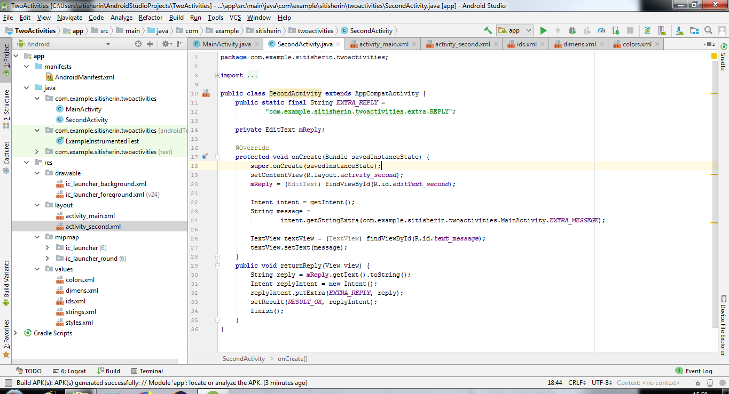Image resolution: width=729 pixels, height=394 pixels.
Task: Select strings.xml in the values folder
Action: click(81, 312)
